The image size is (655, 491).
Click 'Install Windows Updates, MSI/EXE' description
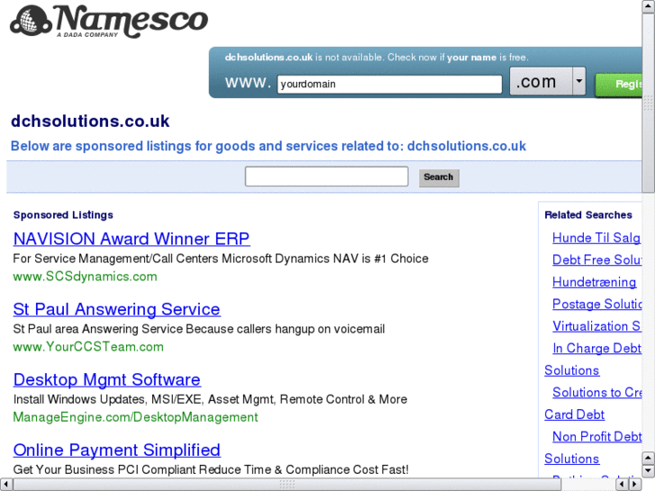[210, 399]
